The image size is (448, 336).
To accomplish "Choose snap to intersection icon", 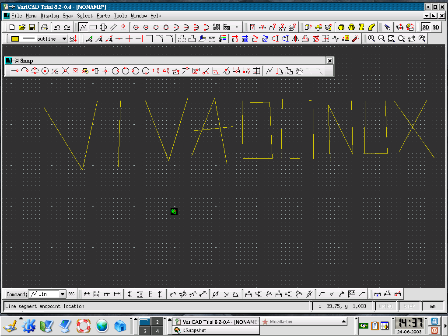I will [66, 70].
